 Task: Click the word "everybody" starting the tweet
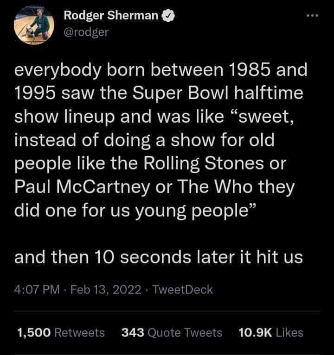58,71
